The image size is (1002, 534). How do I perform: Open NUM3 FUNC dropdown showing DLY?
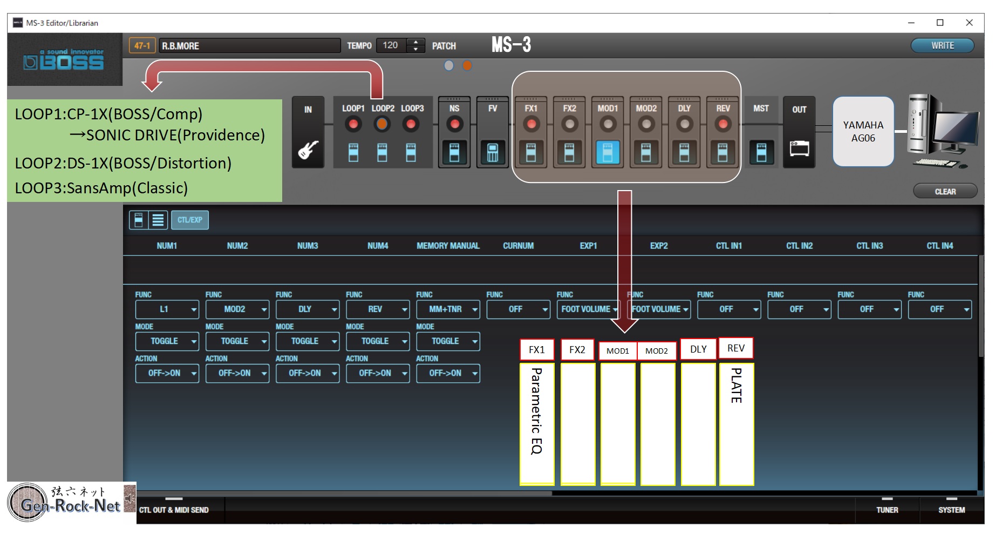[x=308, y=309]
